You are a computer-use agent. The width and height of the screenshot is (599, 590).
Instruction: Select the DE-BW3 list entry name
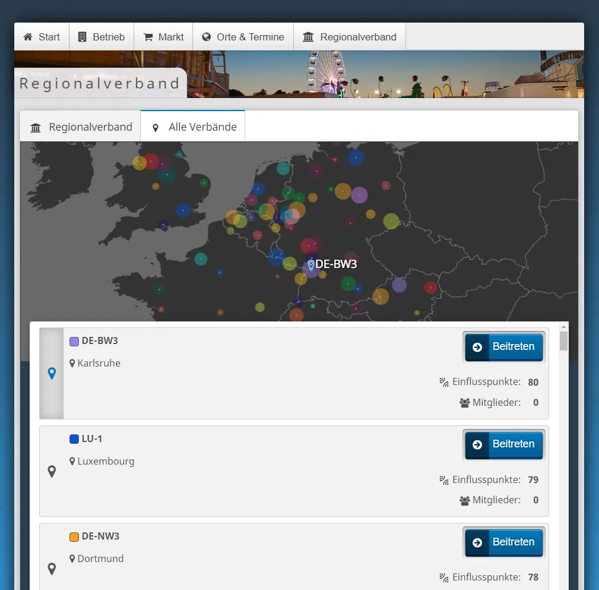[x=100, y=341]
